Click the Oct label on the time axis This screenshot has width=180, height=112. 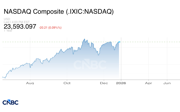point(67,83)
